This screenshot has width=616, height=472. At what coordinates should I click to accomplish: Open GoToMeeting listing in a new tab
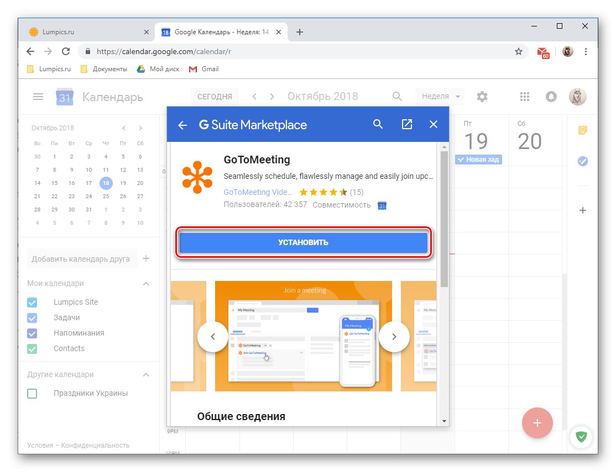(x=407, y=124)
